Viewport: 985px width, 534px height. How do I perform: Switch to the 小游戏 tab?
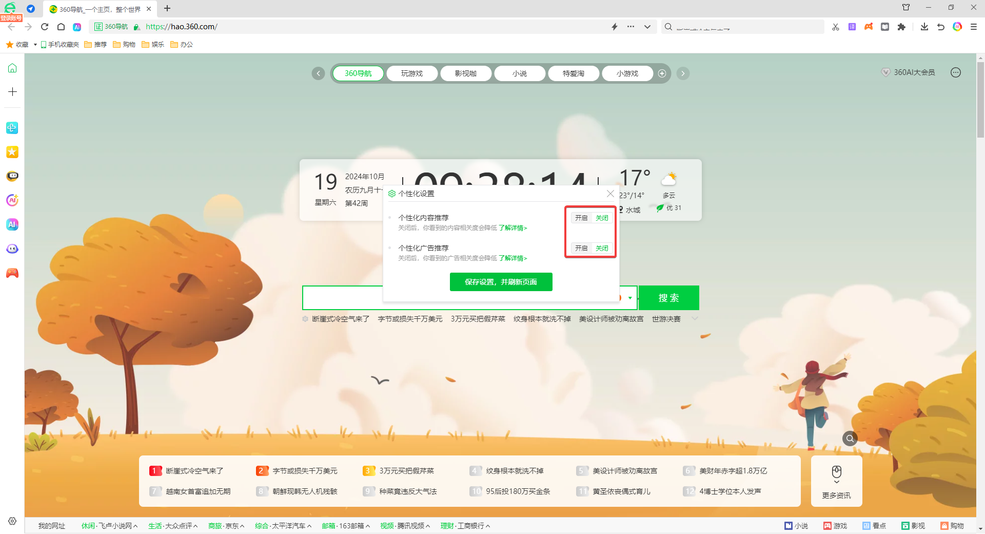[x=627, y=73]
